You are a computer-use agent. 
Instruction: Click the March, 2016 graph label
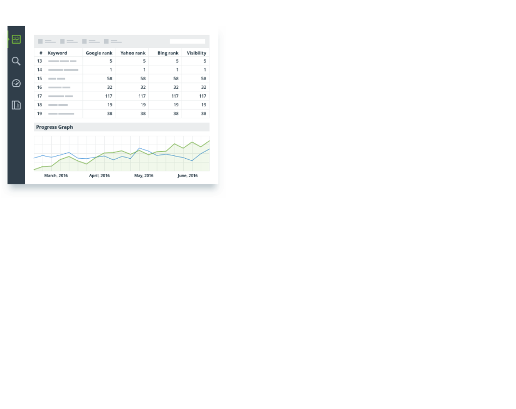click(56, 176)
